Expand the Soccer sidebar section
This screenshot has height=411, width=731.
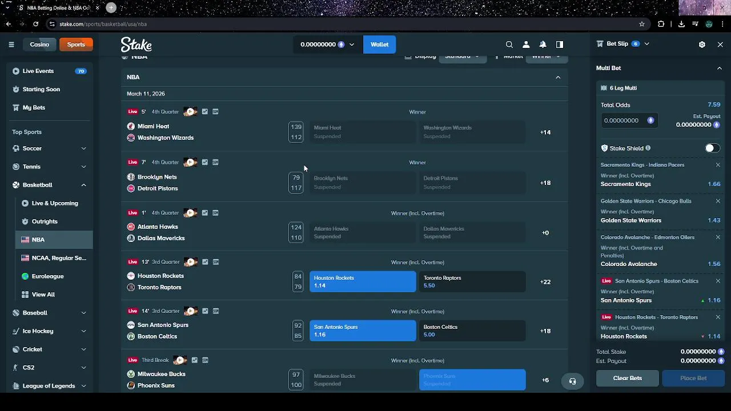pyautogui.click(x=83, y=148)
